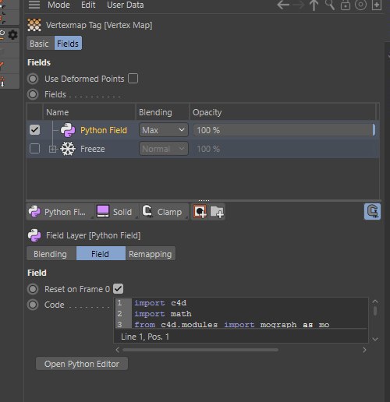Viewport: 390px width, 402px height.
Task: Uncheck the Python Field layer checkbox
Action: (34, 130)
